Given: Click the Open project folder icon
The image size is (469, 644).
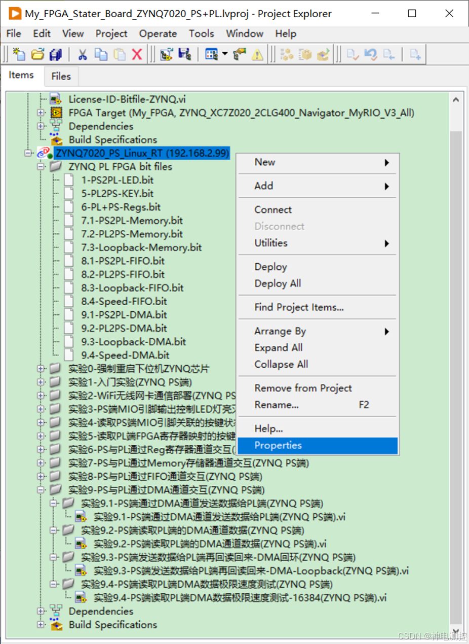Looking at the screenshot, I should (38, 54).
